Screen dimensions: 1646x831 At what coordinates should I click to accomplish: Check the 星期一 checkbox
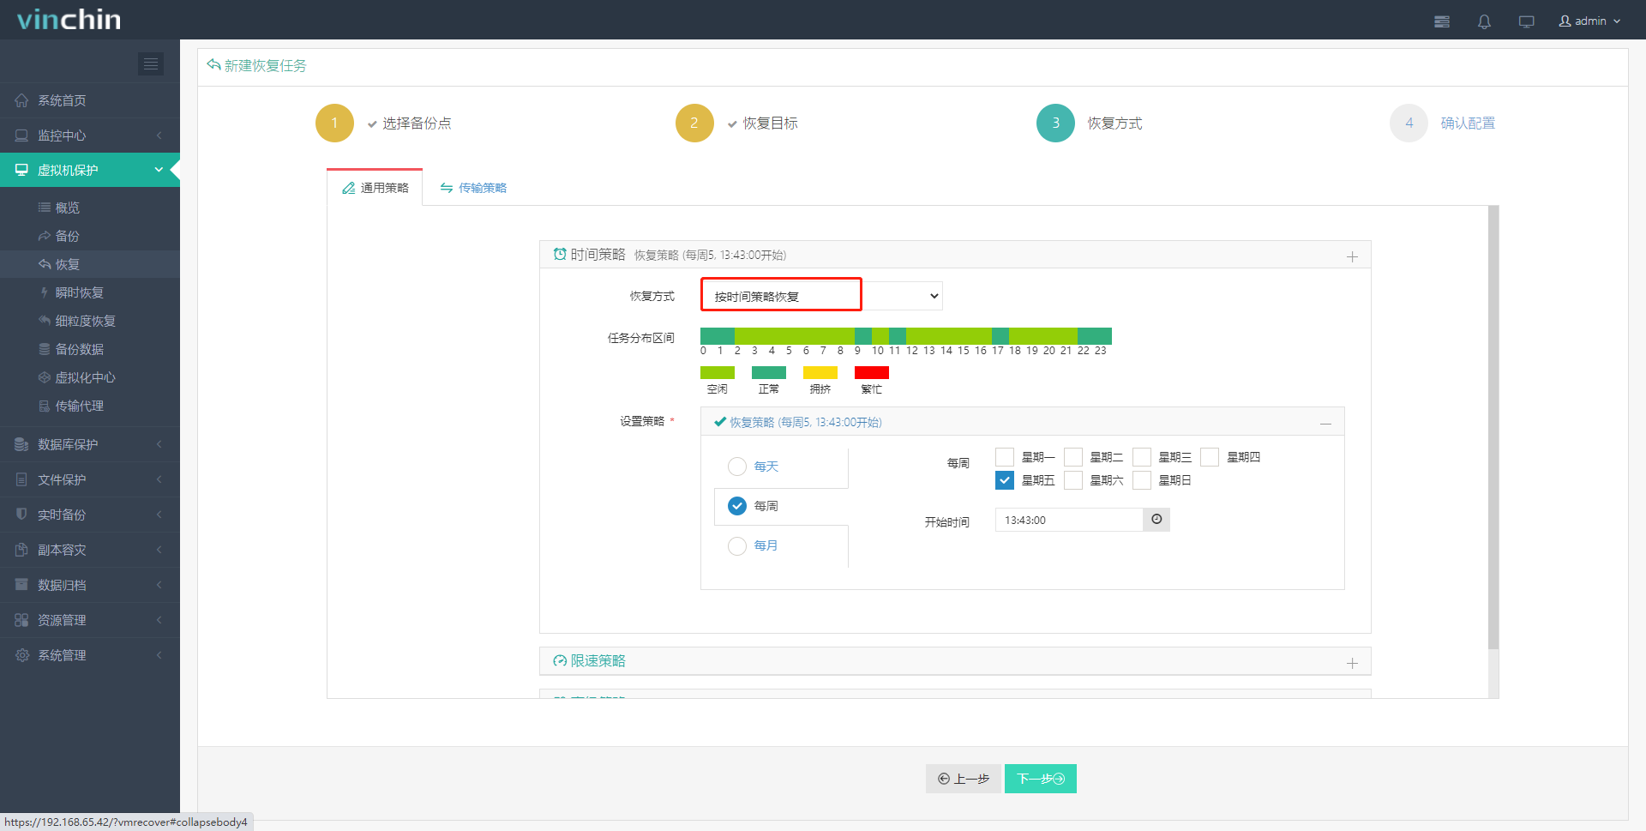1005,457
